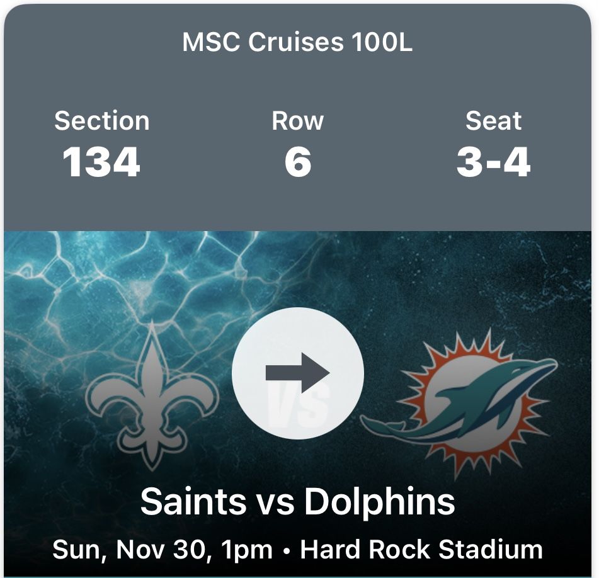This screenshot has height=578, width=599.
Task: Click the dark arrow inside the white circle
Action: coord(297,373)
